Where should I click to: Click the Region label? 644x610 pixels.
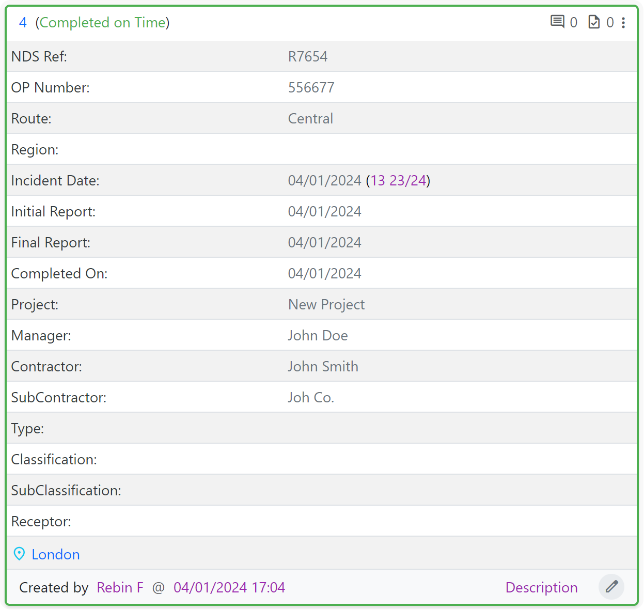click(35, 149)
